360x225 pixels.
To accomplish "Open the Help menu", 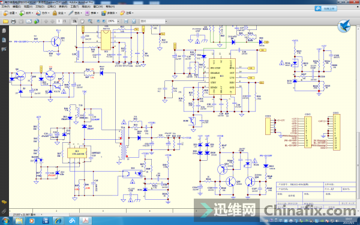I will click(110, 7).
